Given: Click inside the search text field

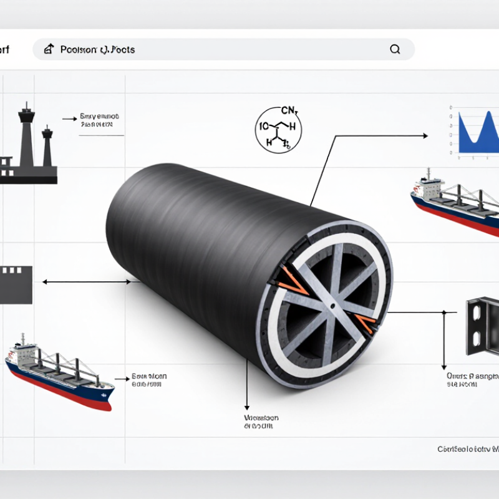Looking at the screenshot, I should [224, 49].
